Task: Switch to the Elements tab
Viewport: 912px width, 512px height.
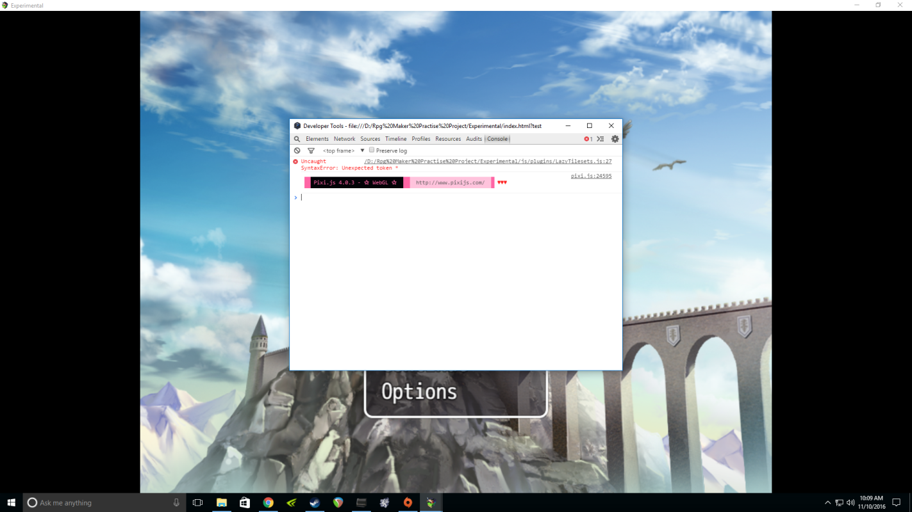Action: click(x=317, y=139)
